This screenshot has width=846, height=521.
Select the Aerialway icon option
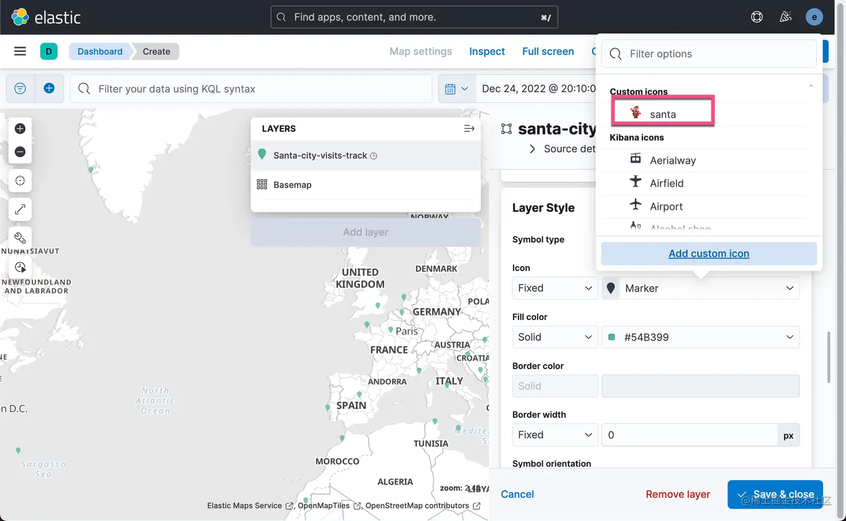point(703,161)
